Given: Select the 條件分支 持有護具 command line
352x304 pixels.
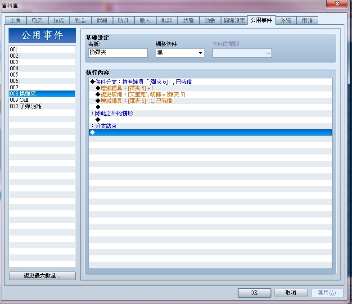Looking at the screenshot, I should click(x=210, y=82).
